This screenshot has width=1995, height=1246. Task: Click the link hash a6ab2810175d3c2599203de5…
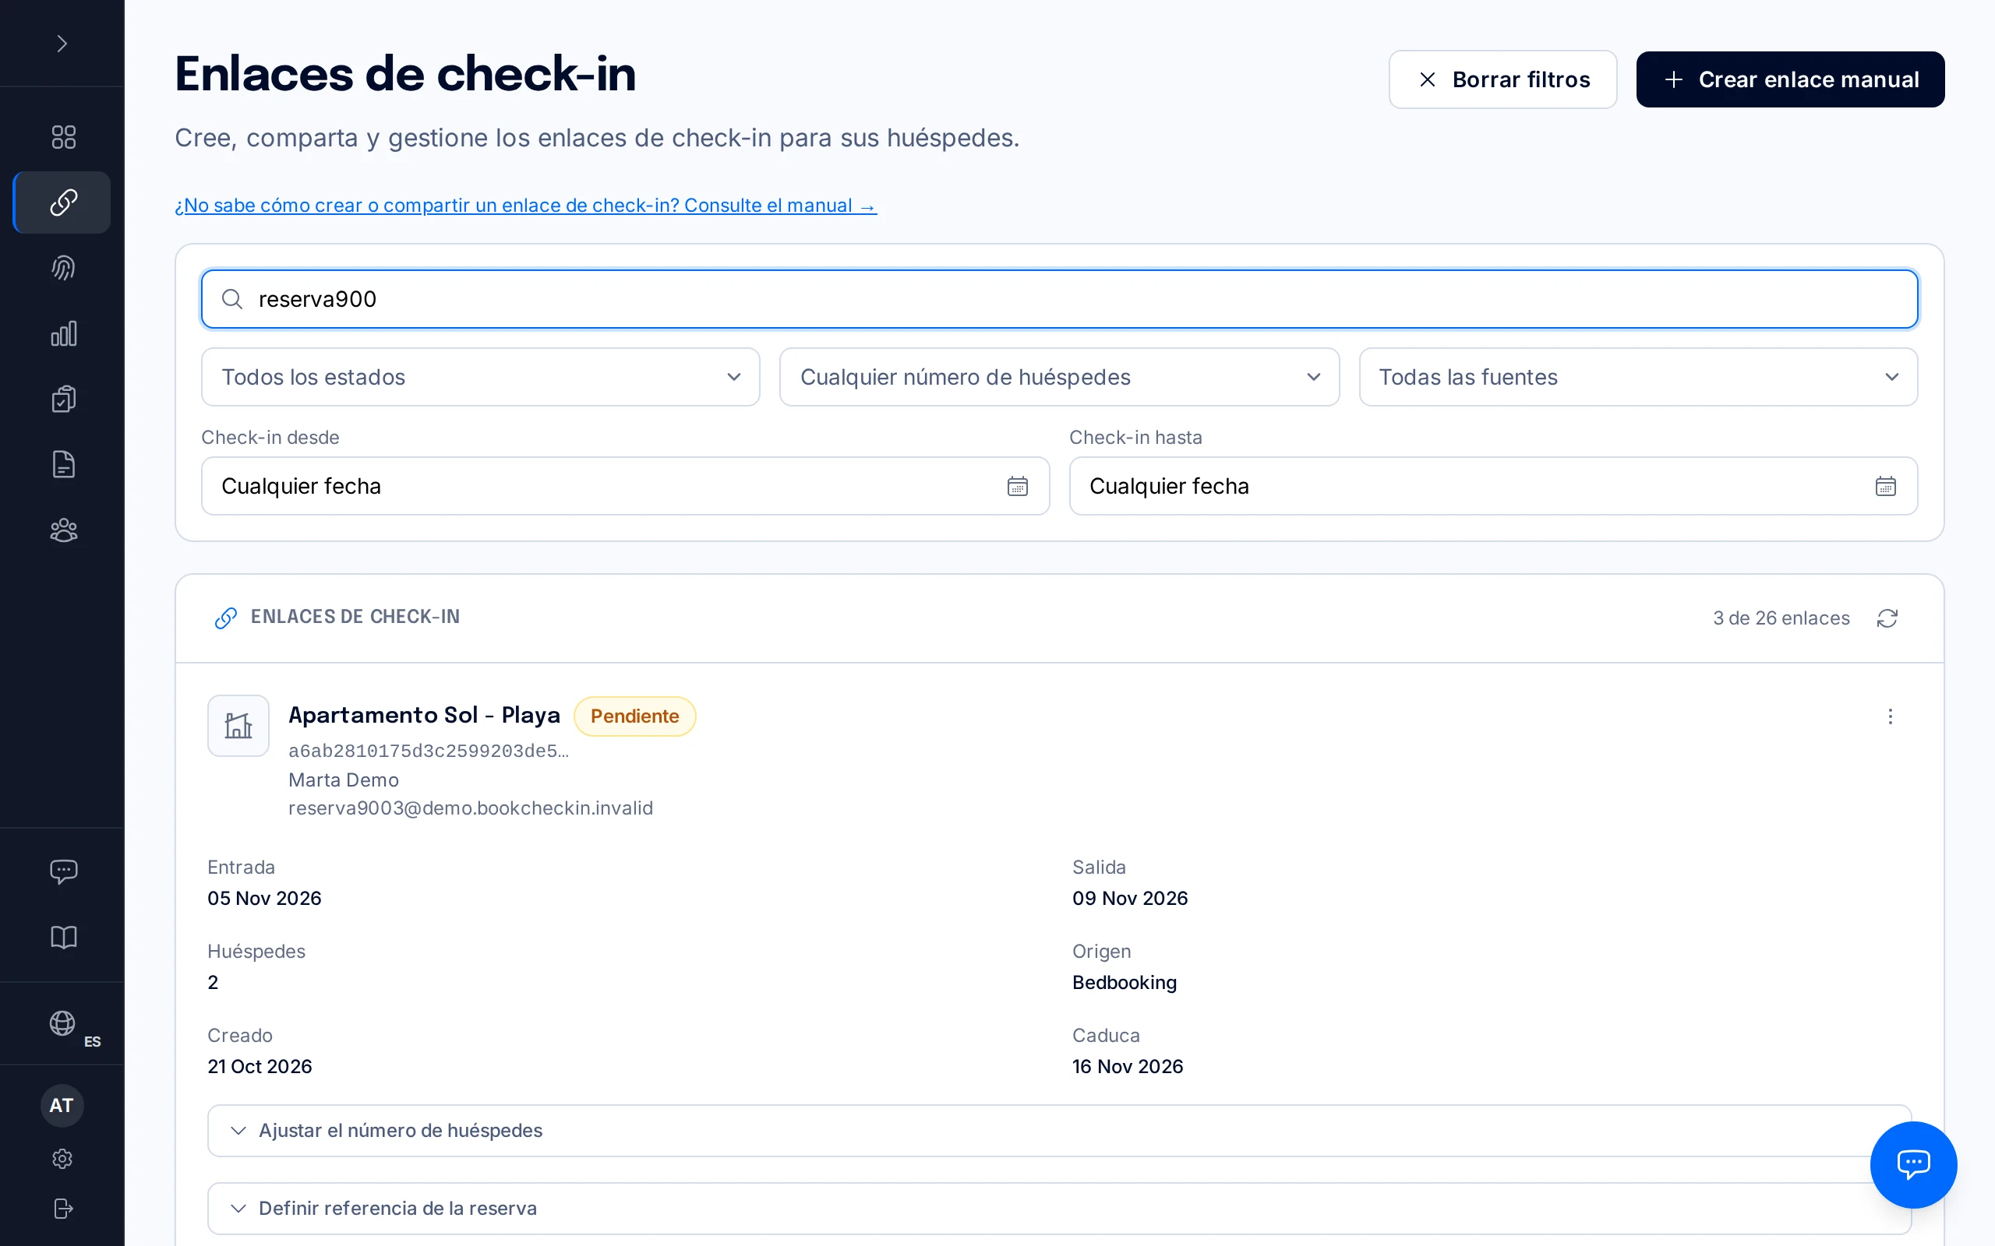429,751
